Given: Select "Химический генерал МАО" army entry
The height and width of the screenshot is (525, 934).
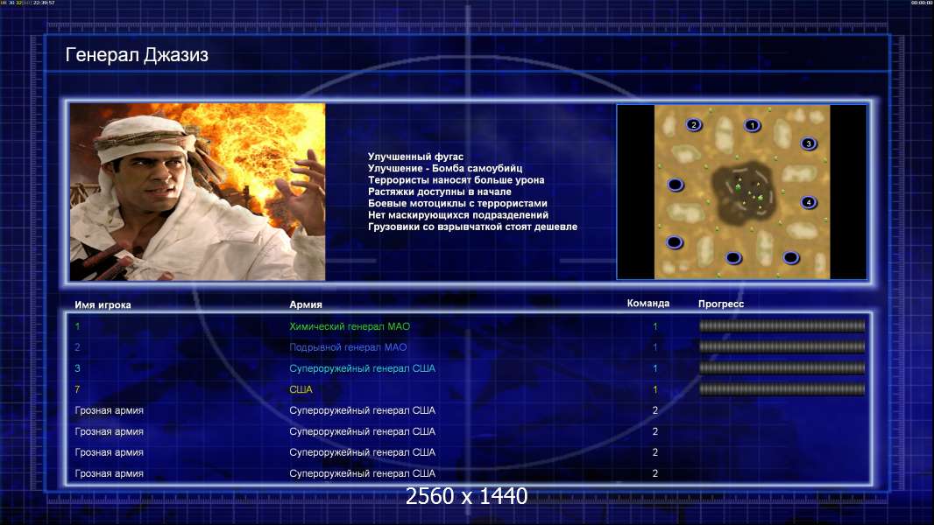Looking at the screenshot, I should click(350, 326).
